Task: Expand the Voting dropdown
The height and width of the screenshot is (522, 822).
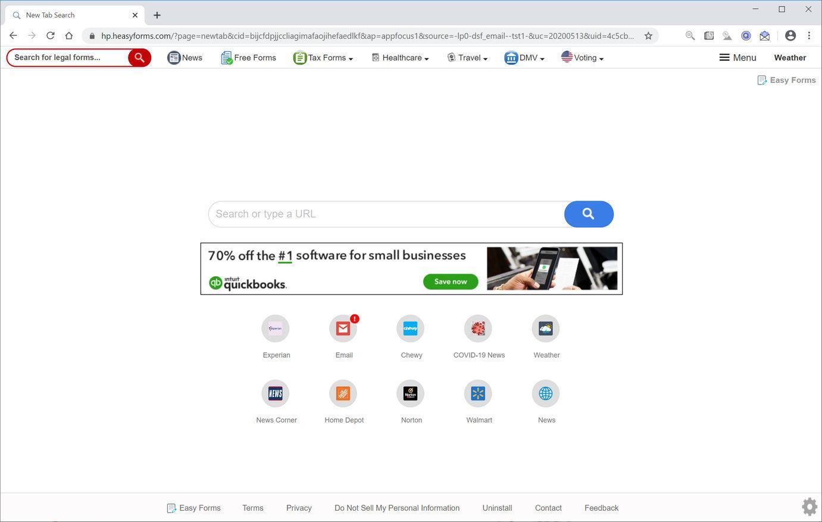Action: [582, 58]
